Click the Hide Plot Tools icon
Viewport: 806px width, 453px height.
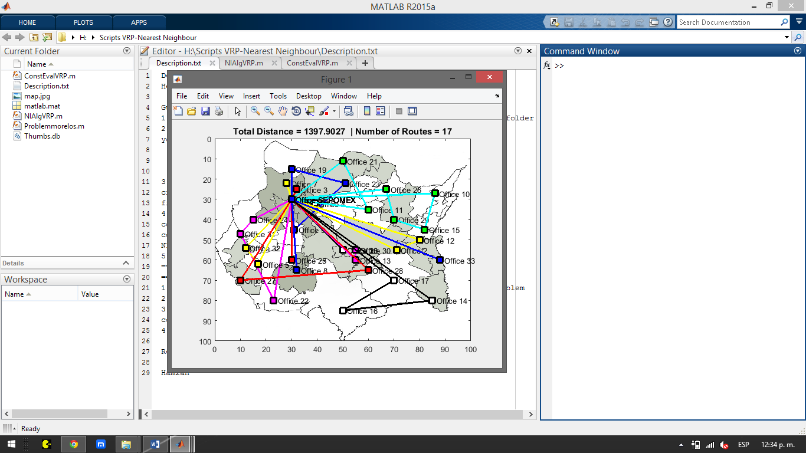point(399,111)
